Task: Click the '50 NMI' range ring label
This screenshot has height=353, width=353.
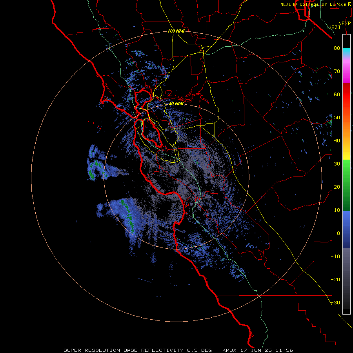Action: pyautogui.click(x=176, y=104)
